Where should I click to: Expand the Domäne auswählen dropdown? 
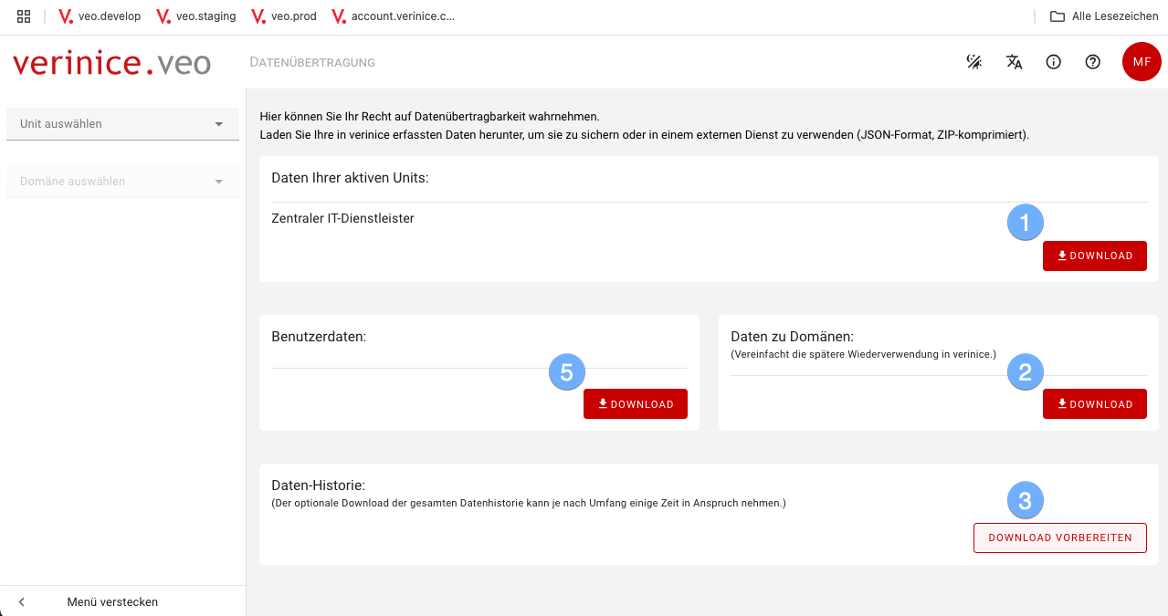(122, 182)
